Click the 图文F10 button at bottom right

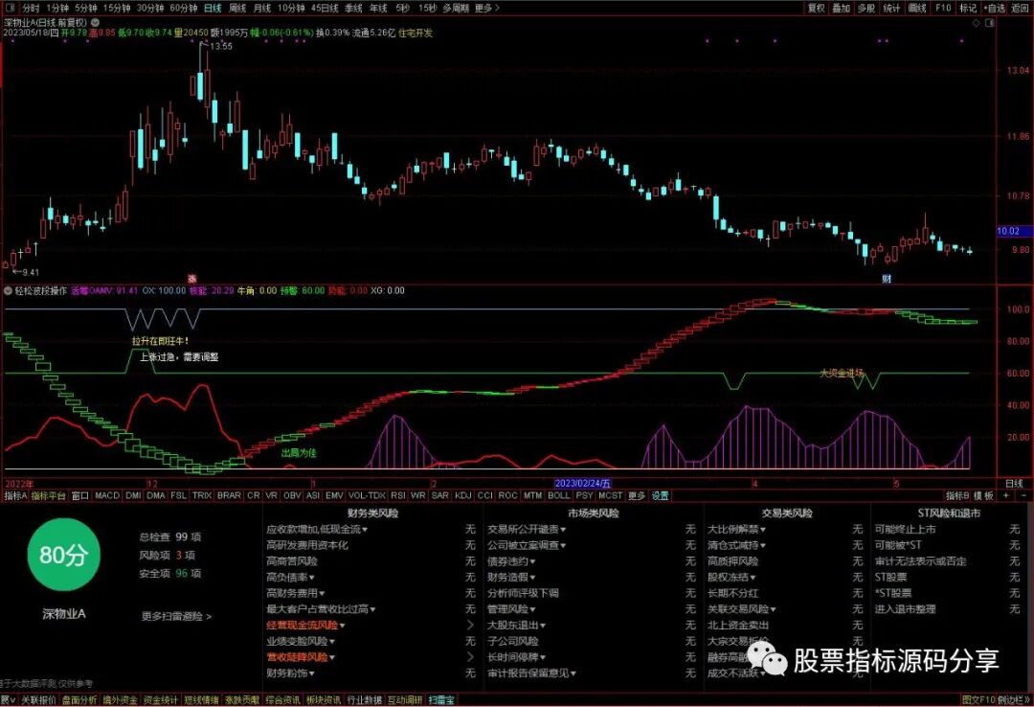pos(978,699)
